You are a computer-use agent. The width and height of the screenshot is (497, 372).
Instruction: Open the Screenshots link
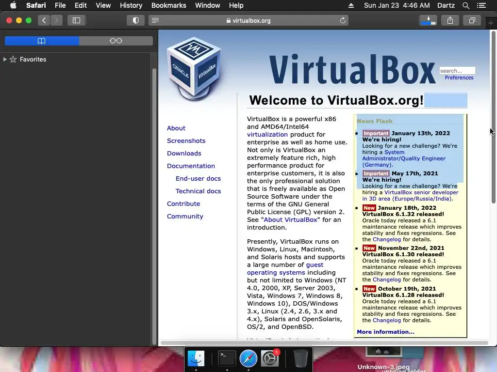(x=186, y=141)
